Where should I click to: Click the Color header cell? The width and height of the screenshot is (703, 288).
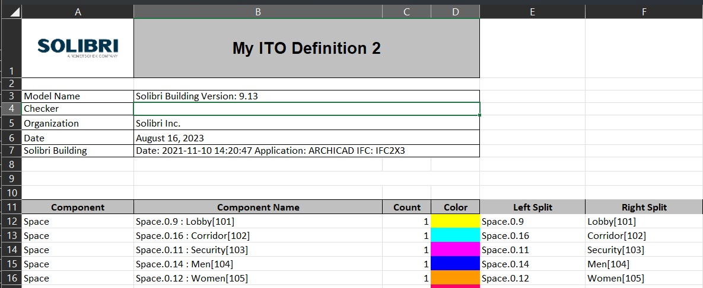coord(456,207)
